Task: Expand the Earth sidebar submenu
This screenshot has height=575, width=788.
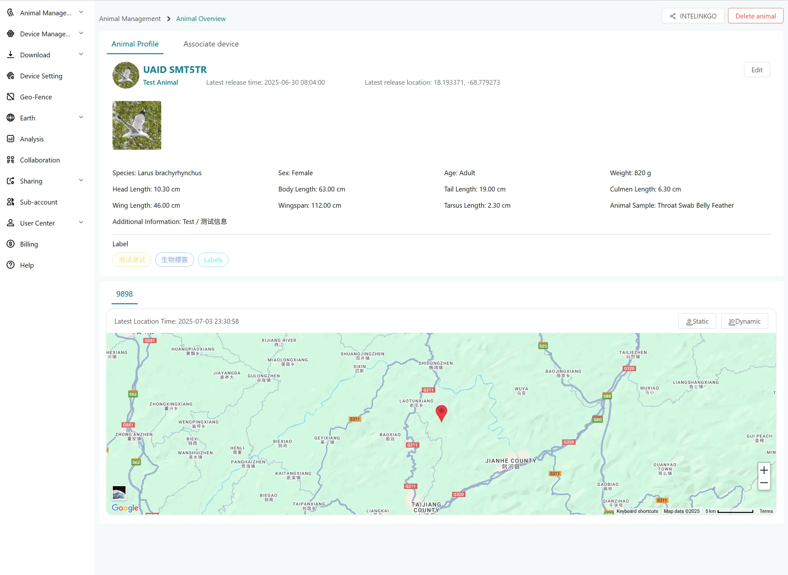Action: point(81,118)
